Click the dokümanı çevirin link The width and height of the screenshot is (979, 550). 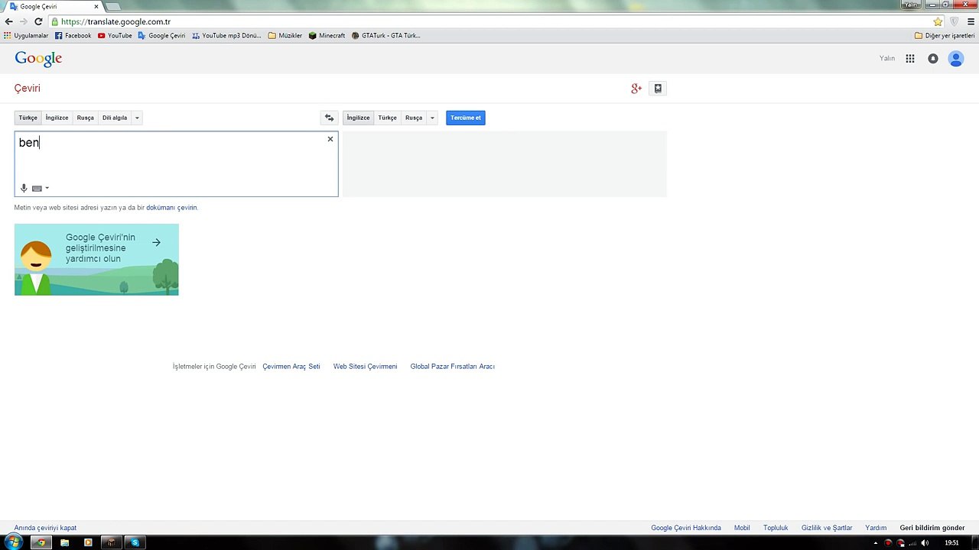click(x=171, y=208)
